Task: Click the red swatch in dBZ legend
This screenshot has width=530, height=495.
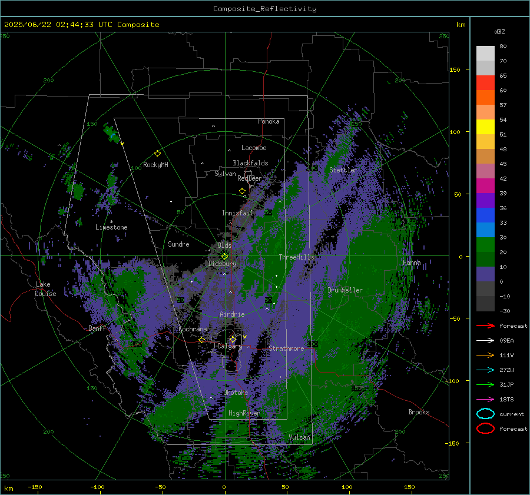Action: pyautogui.click(x=485, y=83)
